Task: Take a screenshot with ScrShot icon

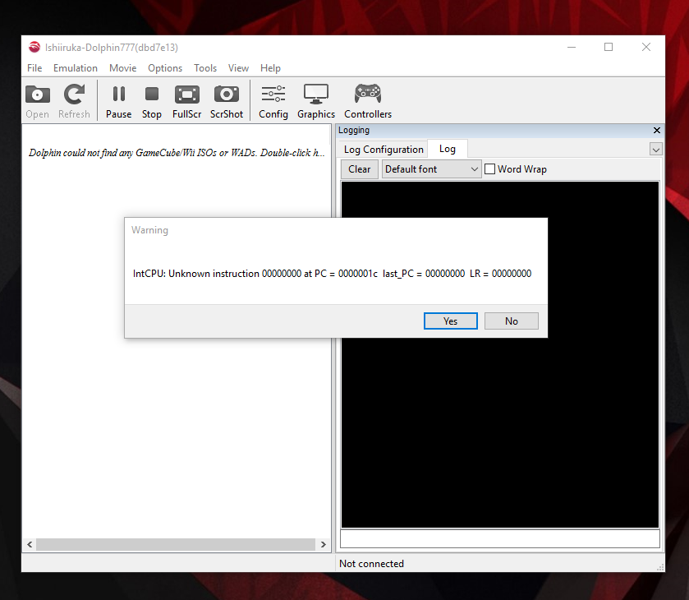Action: 227,95
